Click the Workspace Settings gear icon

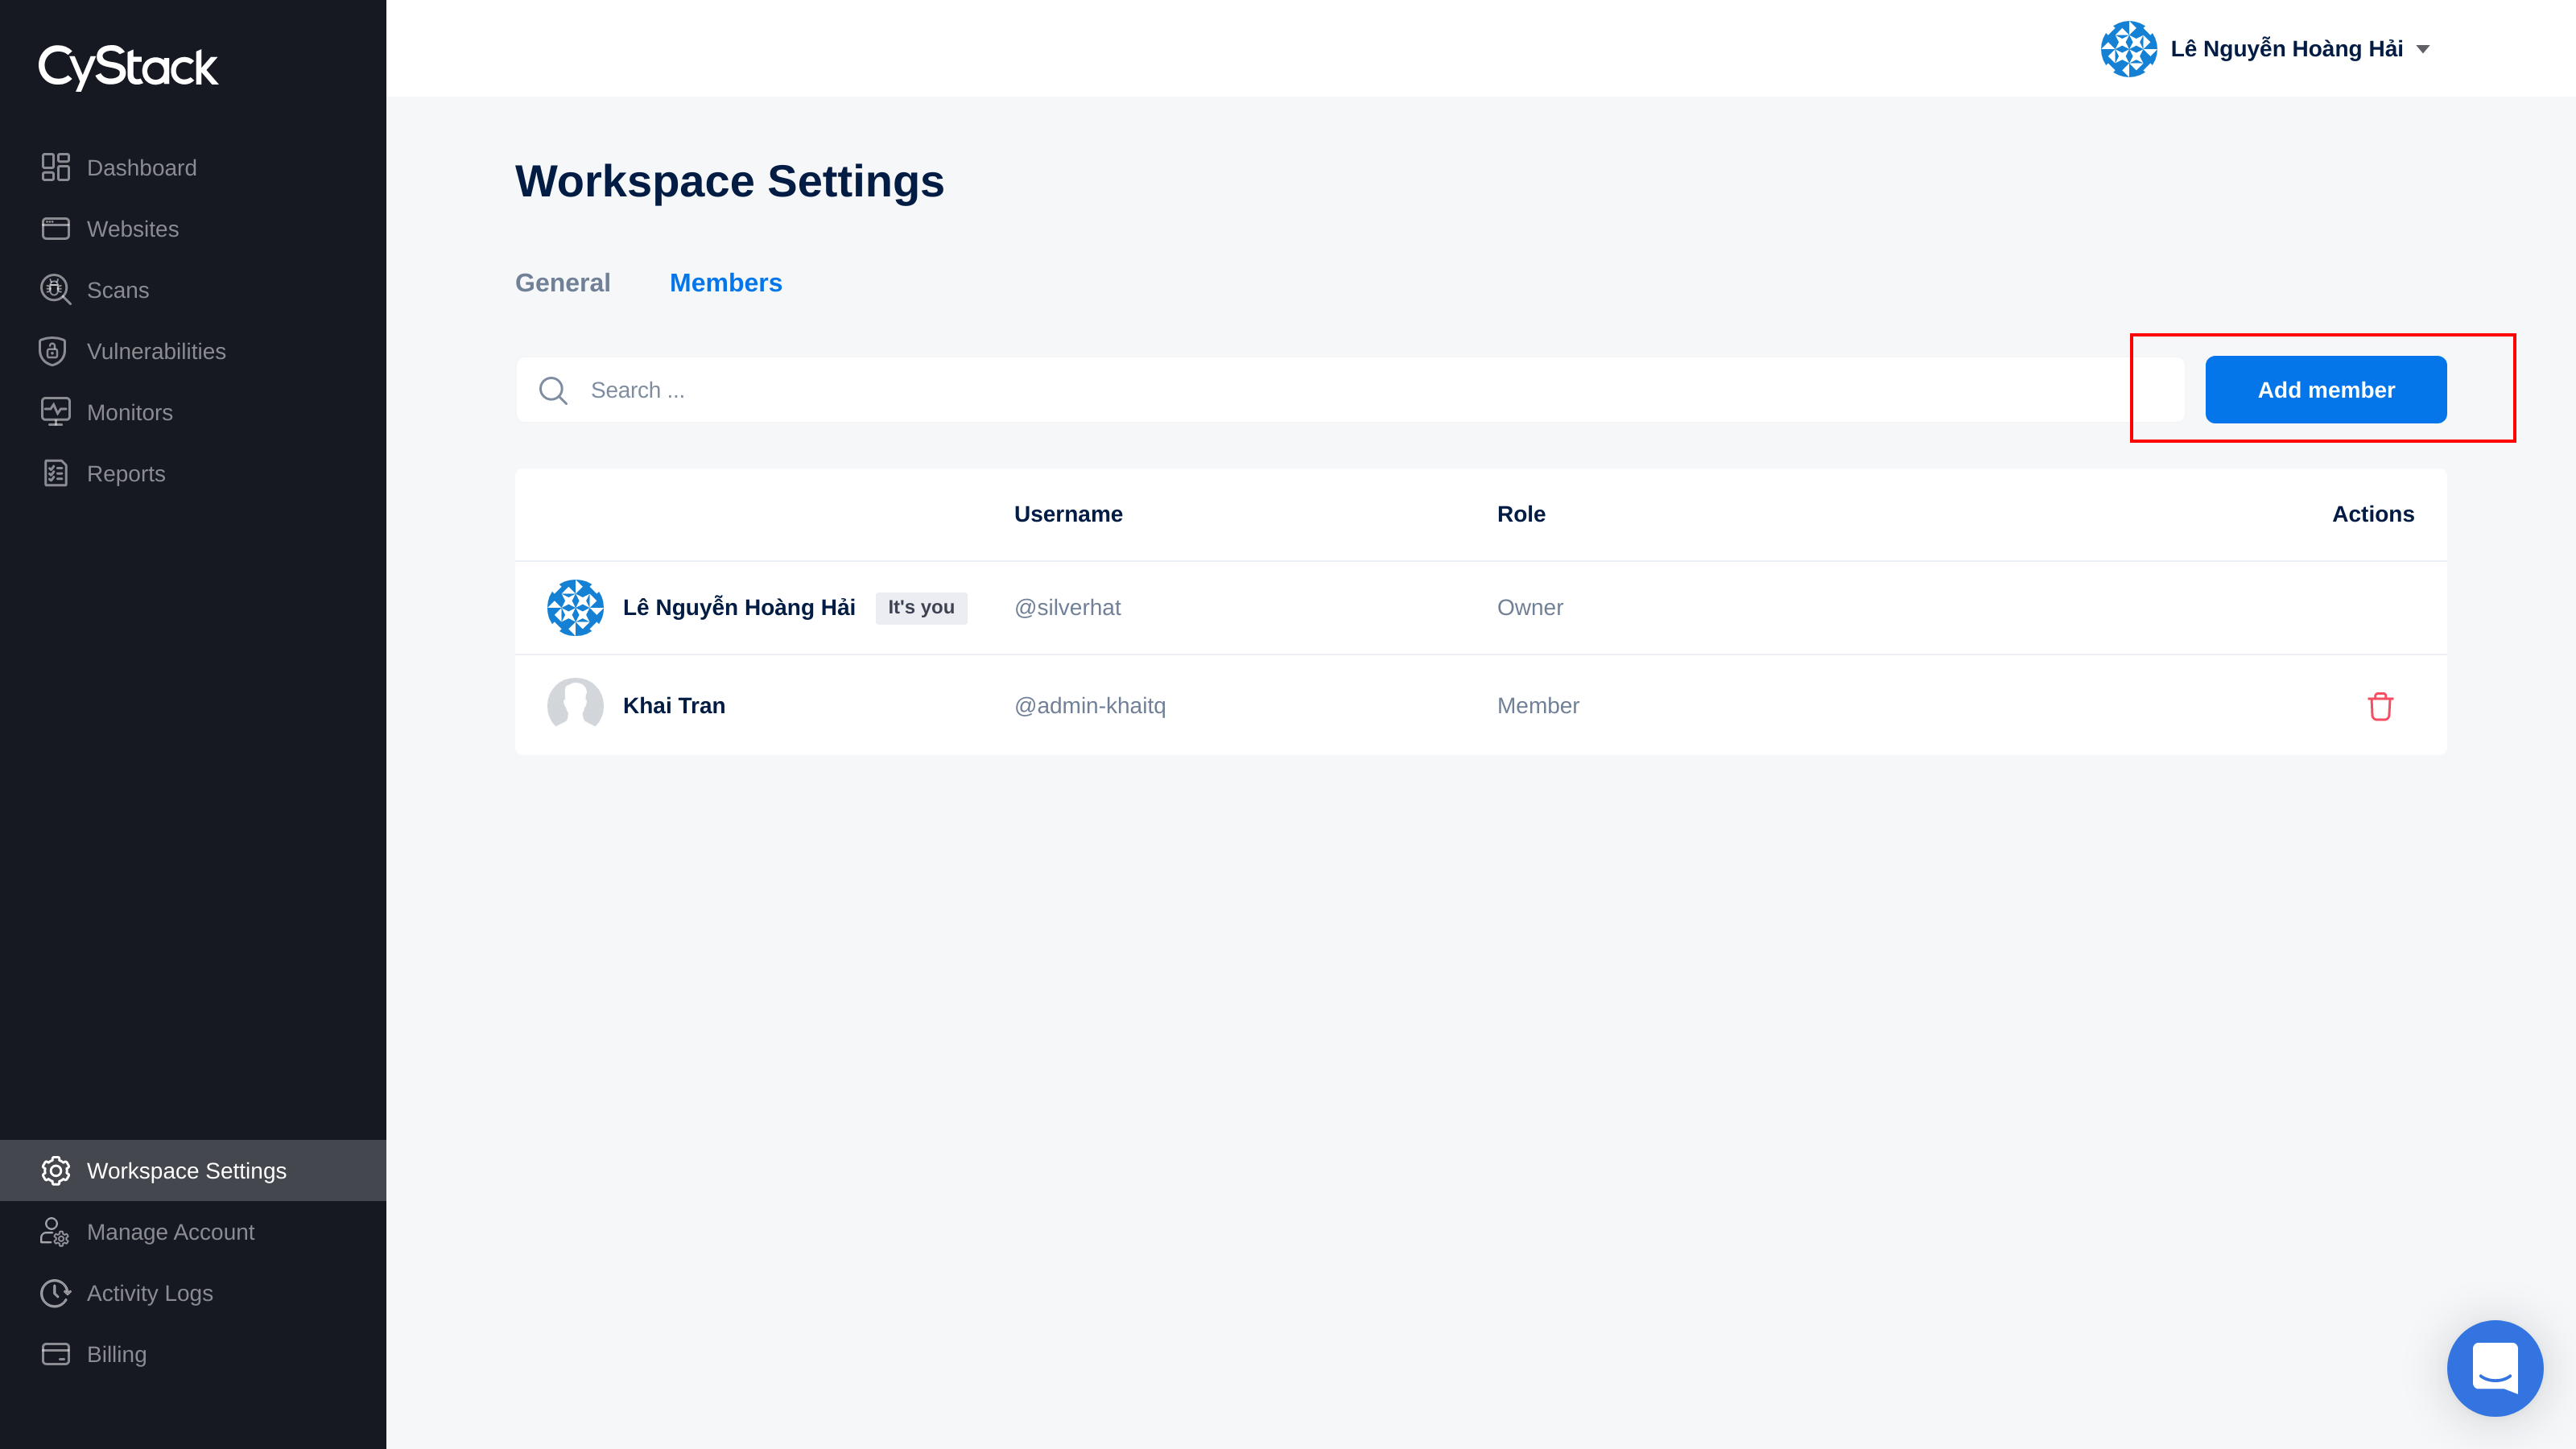point(55,1170)
